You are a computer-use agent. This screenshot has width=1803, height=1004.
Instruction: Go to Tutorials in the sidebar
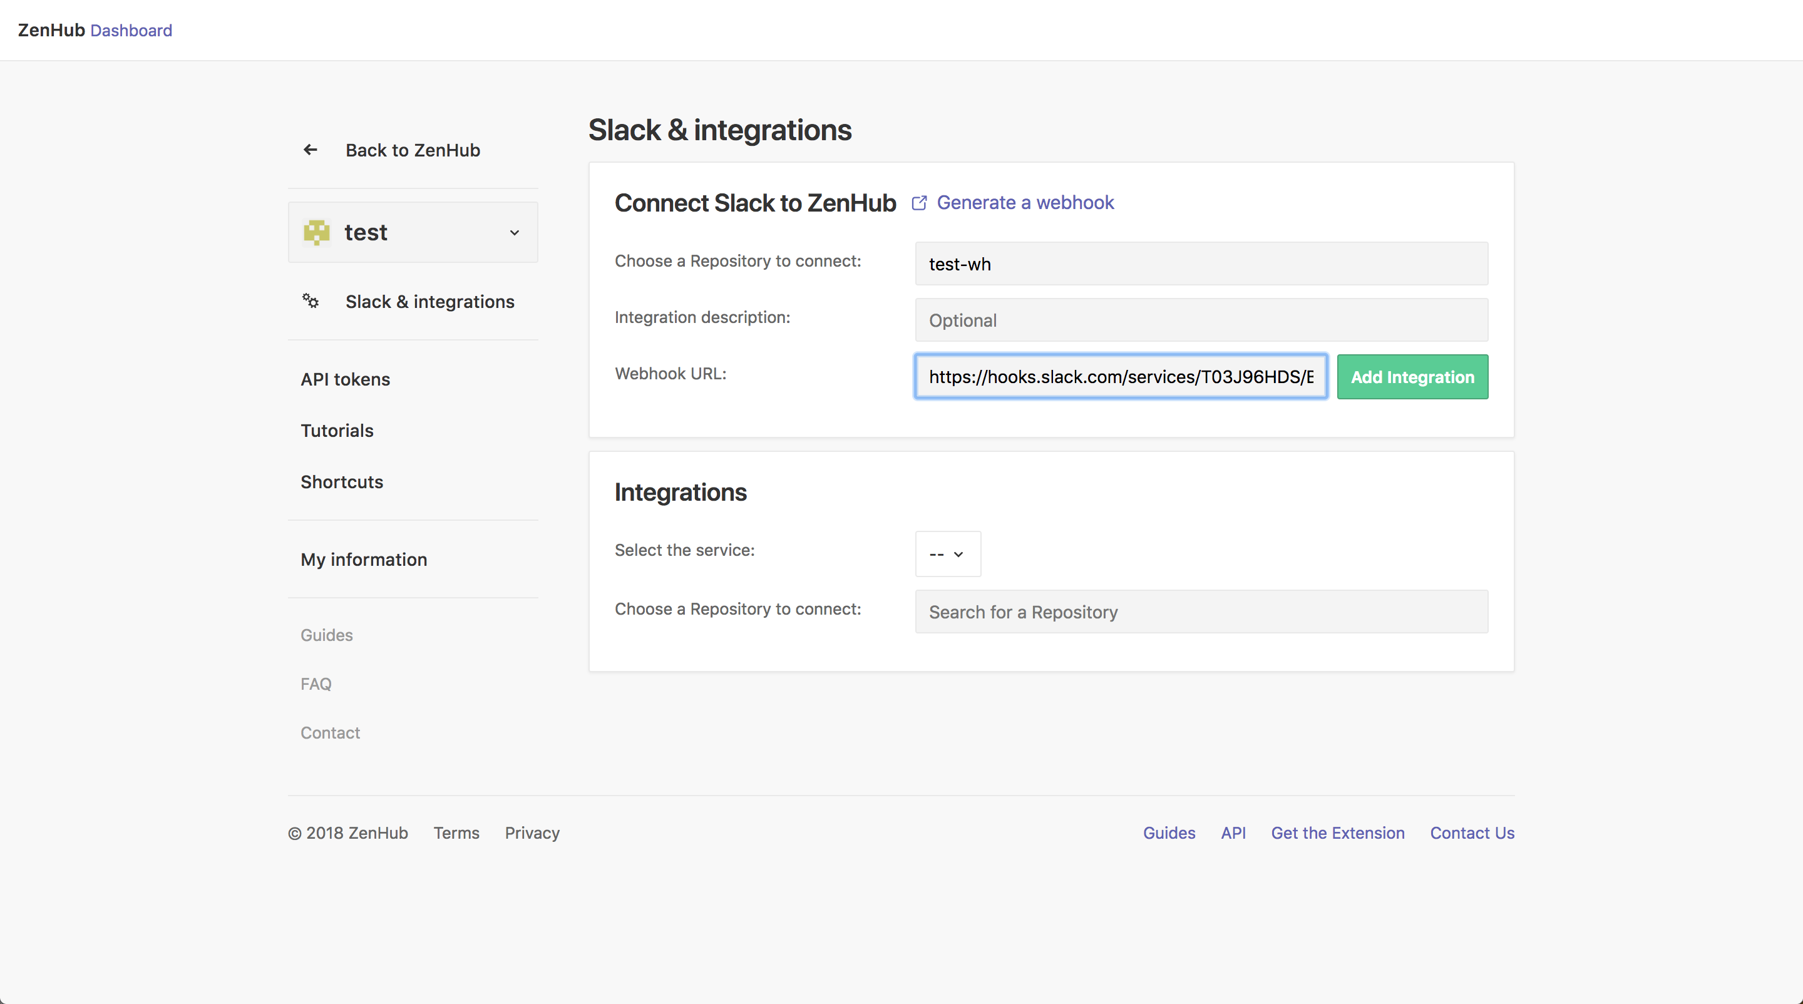click(337, 430)
